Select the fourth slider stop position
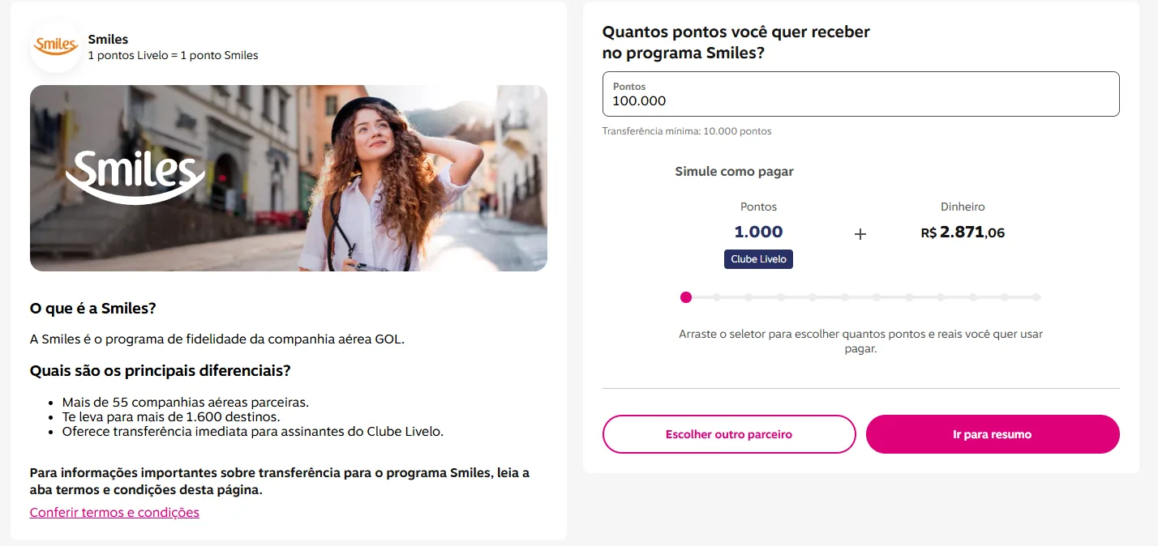This screenshot has width=1158, height=546. (x=780, y=297)
